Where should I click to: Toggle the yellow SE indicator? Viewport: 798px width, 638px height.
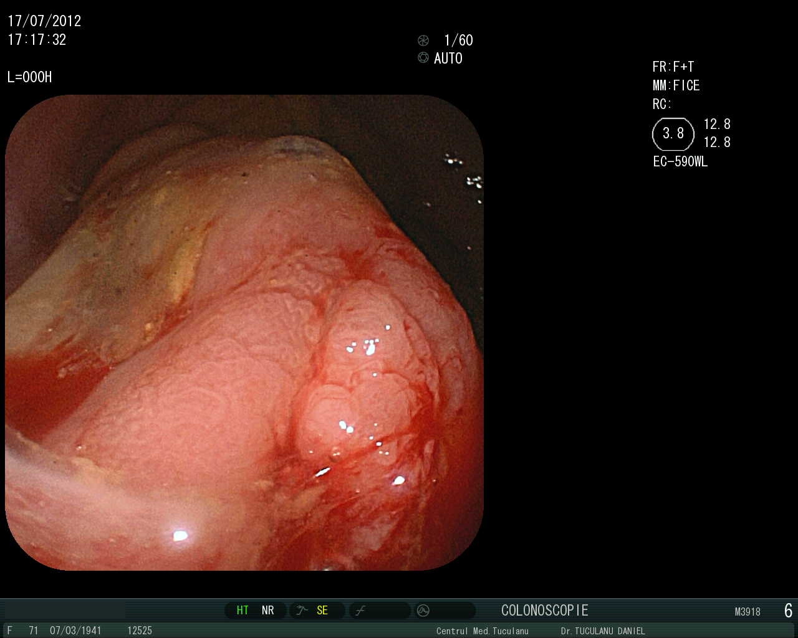click(322, 611)
